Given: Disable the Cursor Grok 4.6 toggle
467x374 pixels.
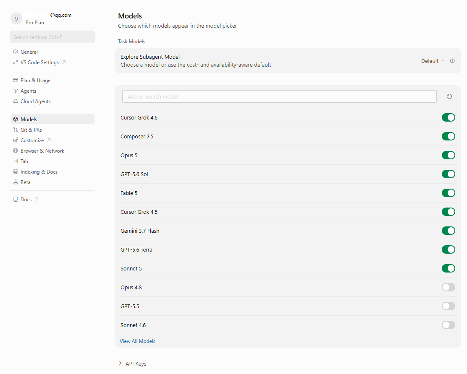Looking at the screenshot, I should (448, 117).
